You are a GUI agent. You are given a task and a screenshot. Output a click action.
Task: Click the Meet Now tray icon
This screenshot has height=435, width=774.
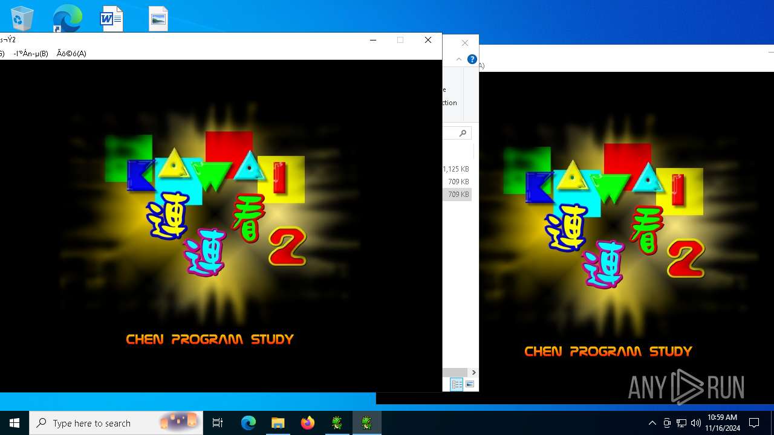tap(667, 423)
